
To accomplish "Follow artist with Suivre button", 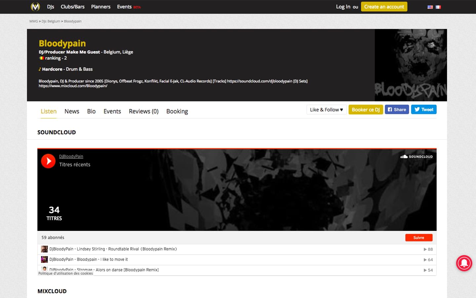I will pyautogui.click(x=418, y=238).
